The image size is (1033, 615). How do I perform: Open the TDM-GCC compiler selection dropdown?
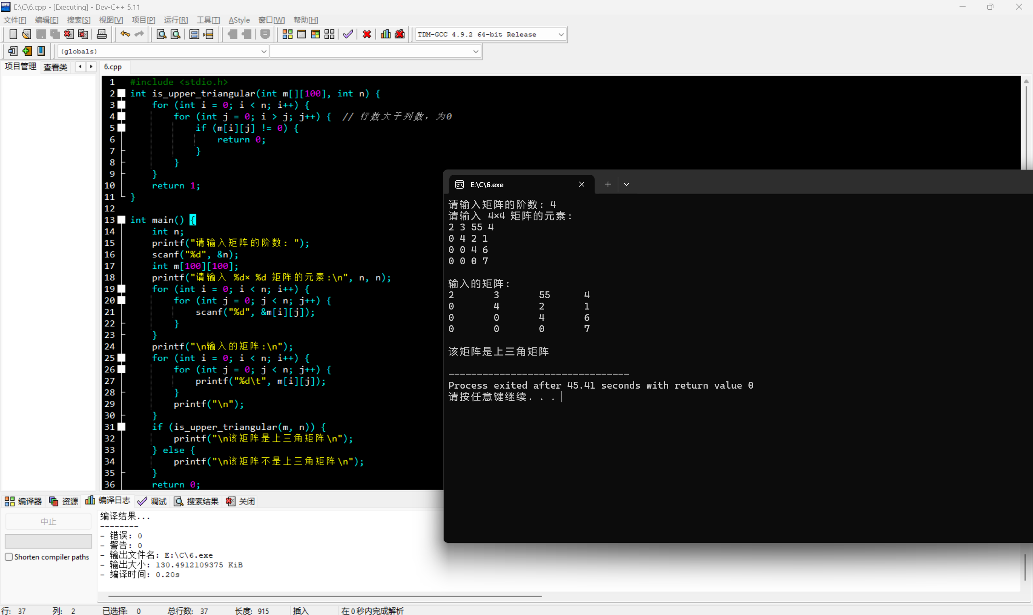pyautogui.click(x=561, y=34)
